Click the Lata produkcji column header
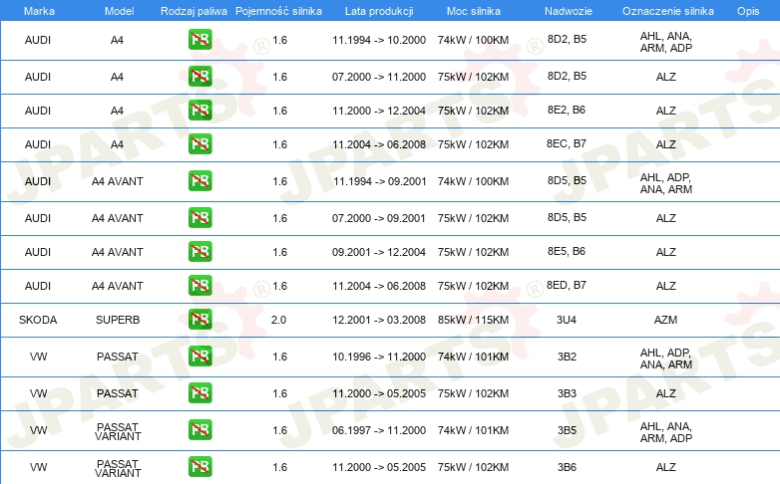The height and width of the screenshot is (484, 780). tap(379, 11)
